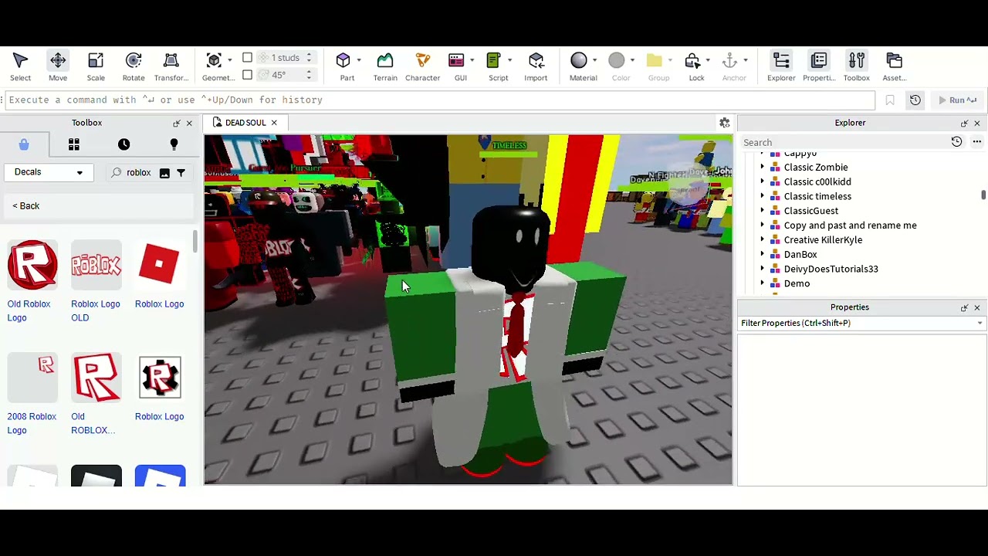This screenshot has width=988, height=556.
Task: Open the Terrain editor
Action: pos(385,66)
